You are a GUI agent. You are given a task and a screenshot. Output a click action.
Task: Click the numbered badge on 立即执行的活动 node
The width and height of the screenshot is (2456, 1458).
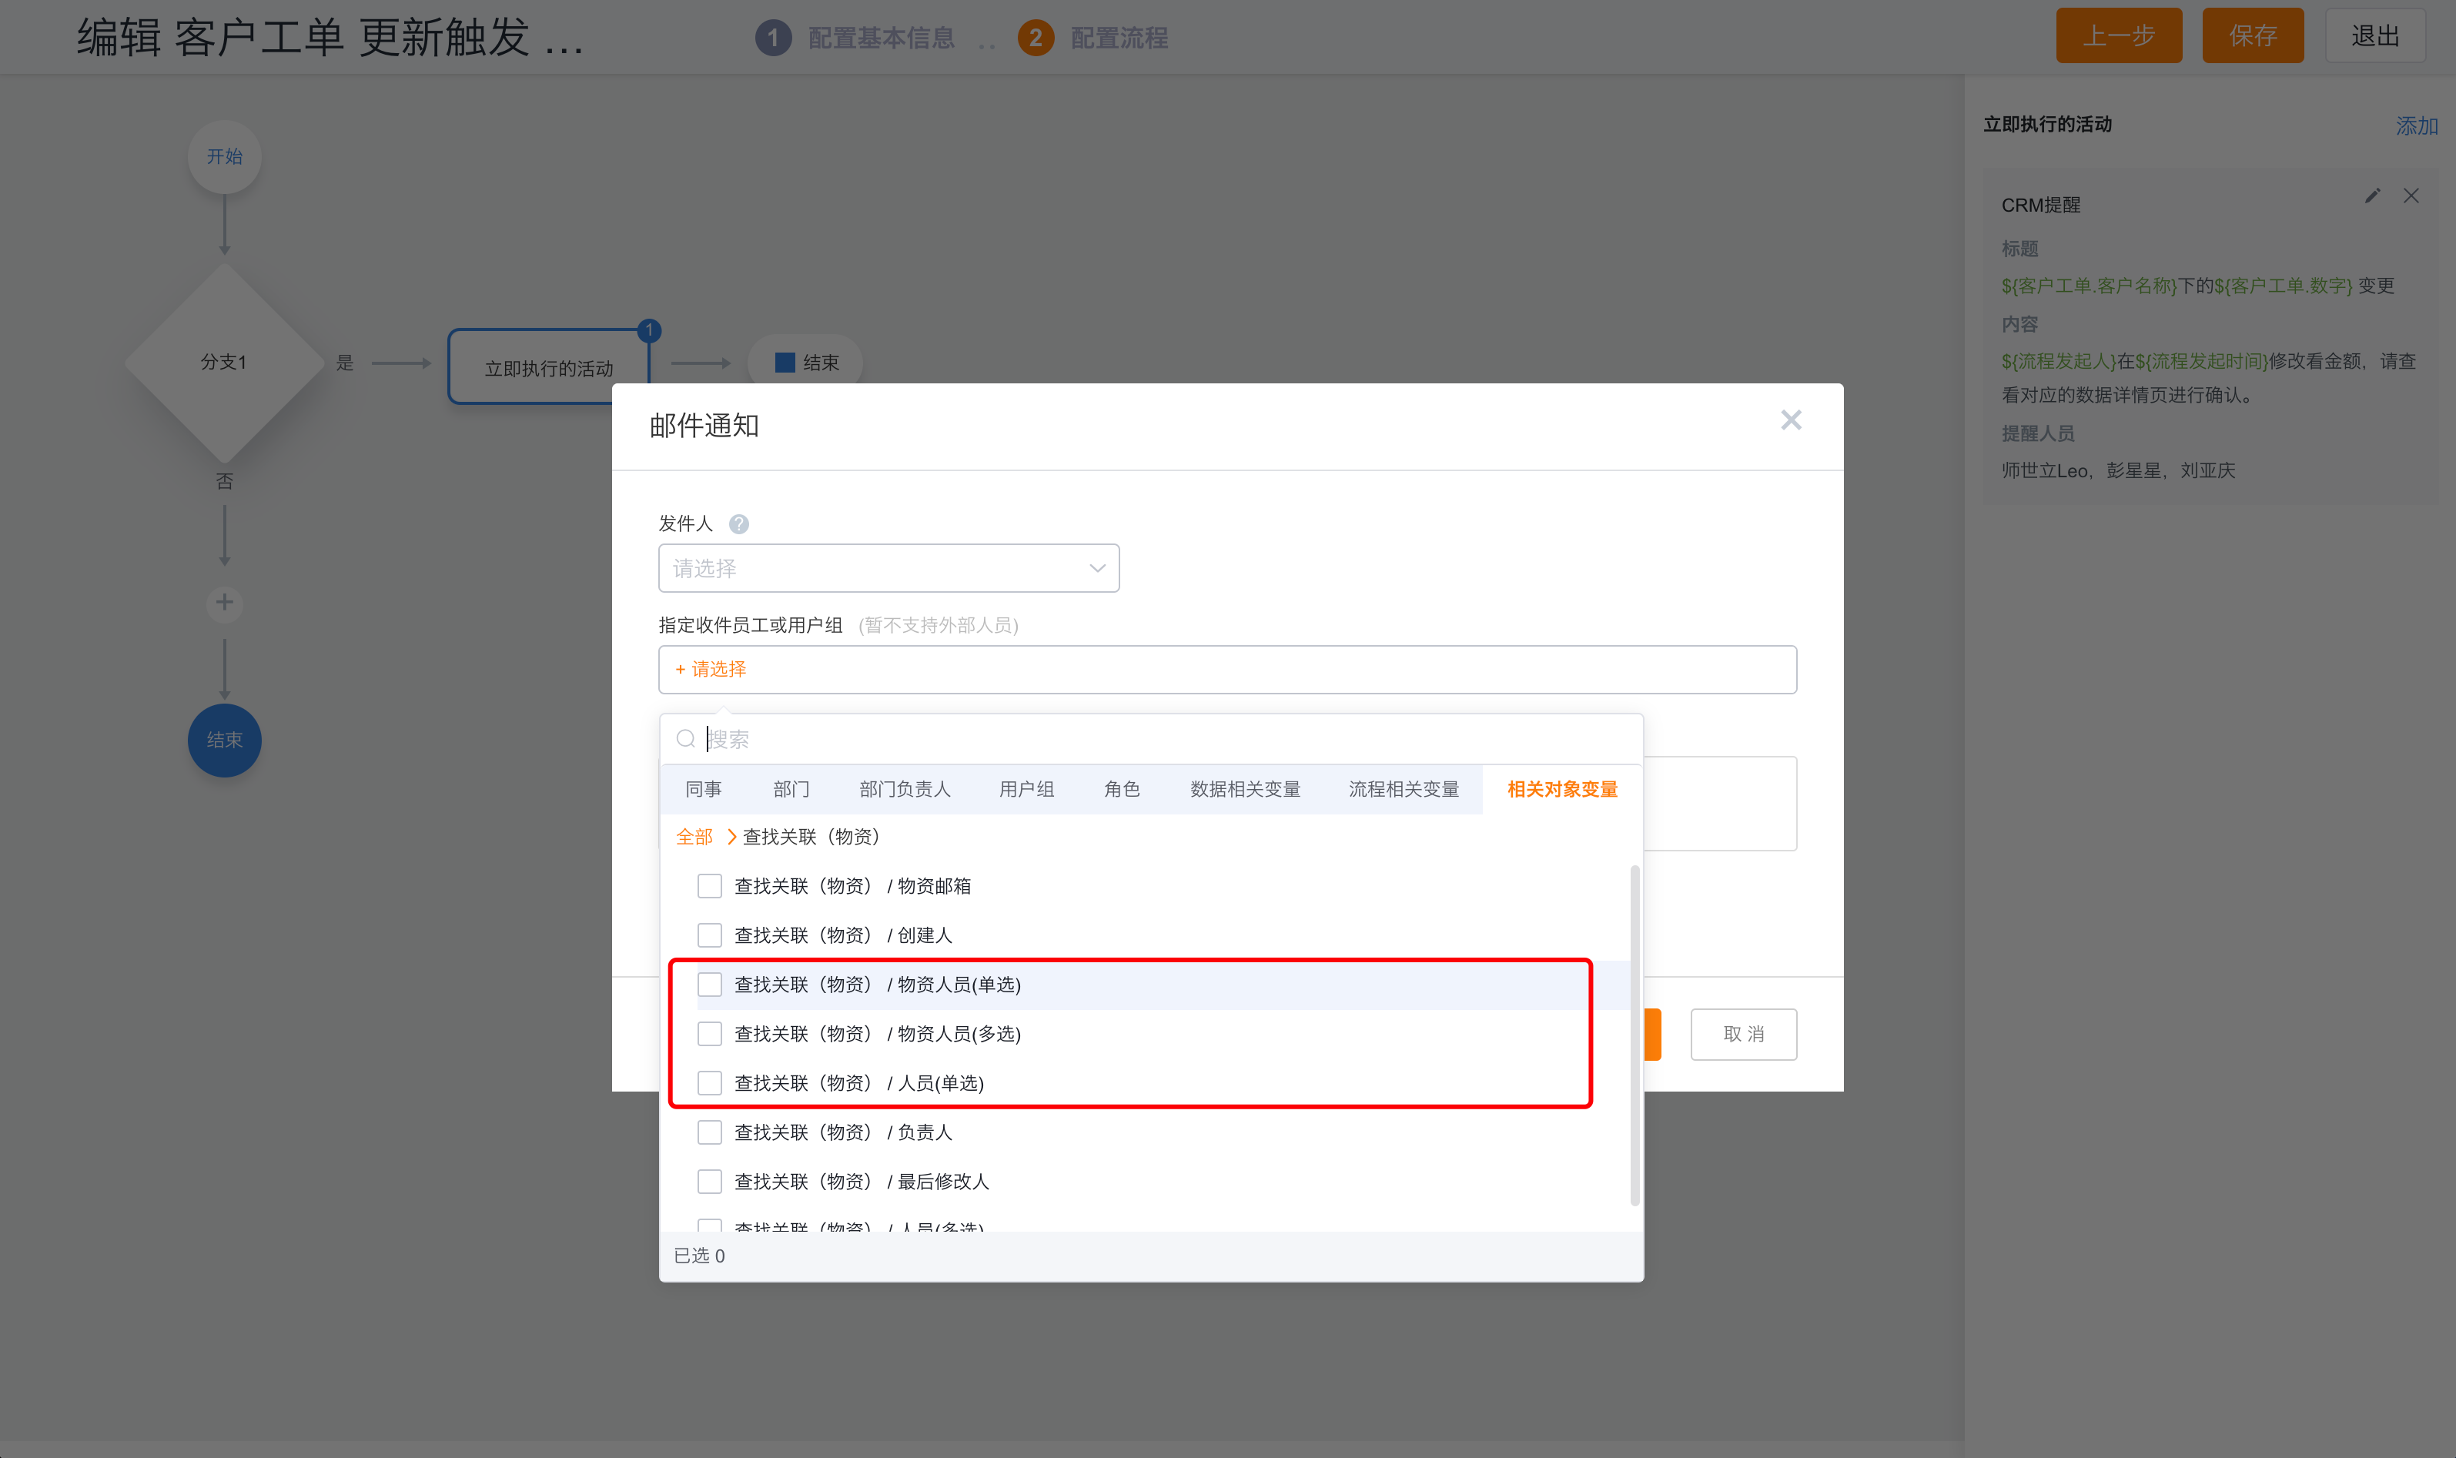649,331
